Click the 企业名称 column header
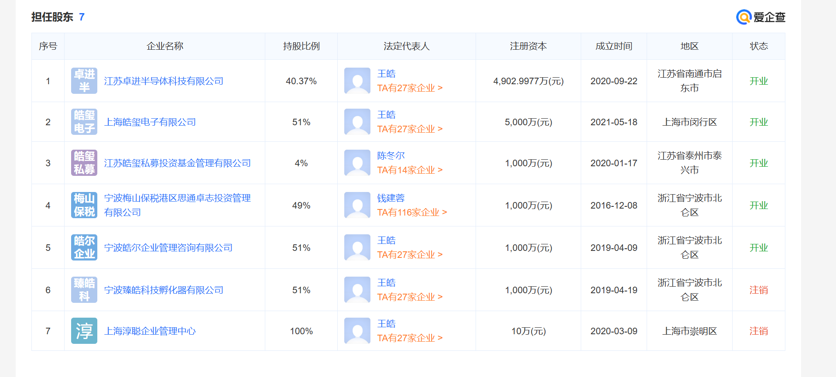 point(164,46)
